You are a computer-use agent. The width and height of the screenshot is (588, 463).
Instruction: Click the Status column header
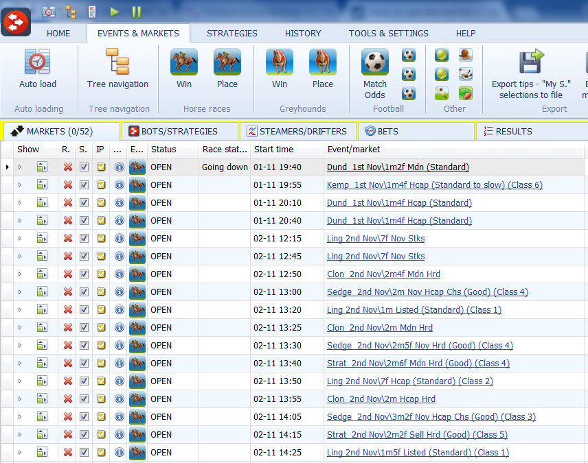173,150
